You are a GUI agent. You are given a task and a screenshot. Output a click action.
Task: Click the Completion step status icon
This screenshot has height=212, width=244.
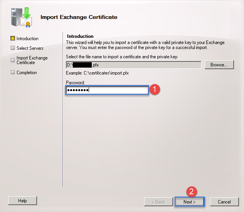tap(13, 72)
